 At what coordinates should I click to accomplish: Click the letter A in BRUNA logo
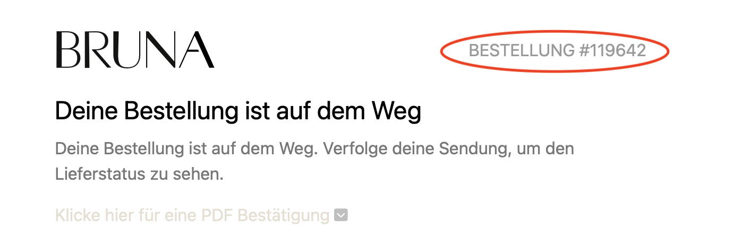[197, 50]
